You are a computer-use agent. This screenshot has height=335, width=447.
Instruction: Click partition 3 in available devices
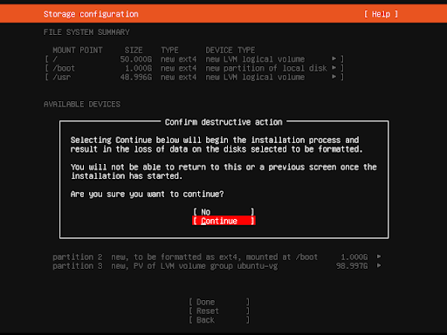[78, 266]
